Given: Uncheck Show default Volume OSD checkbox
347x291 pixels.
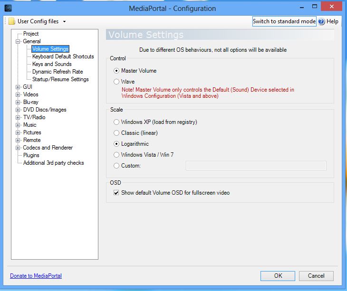Looking at the screenshot, I should pyautogui.click(x=116, y=193).
